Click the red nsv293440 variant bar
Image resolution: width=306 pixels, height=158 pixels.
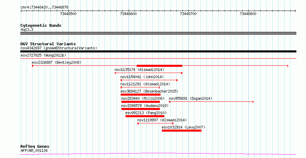(141, 102)
